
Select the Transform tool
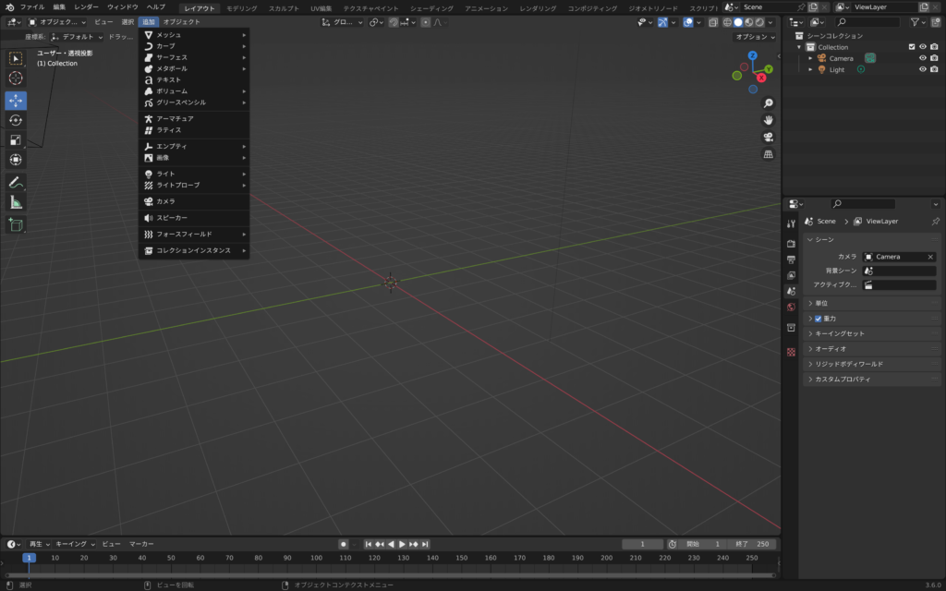pyautogui.click(x=16, y=160)
